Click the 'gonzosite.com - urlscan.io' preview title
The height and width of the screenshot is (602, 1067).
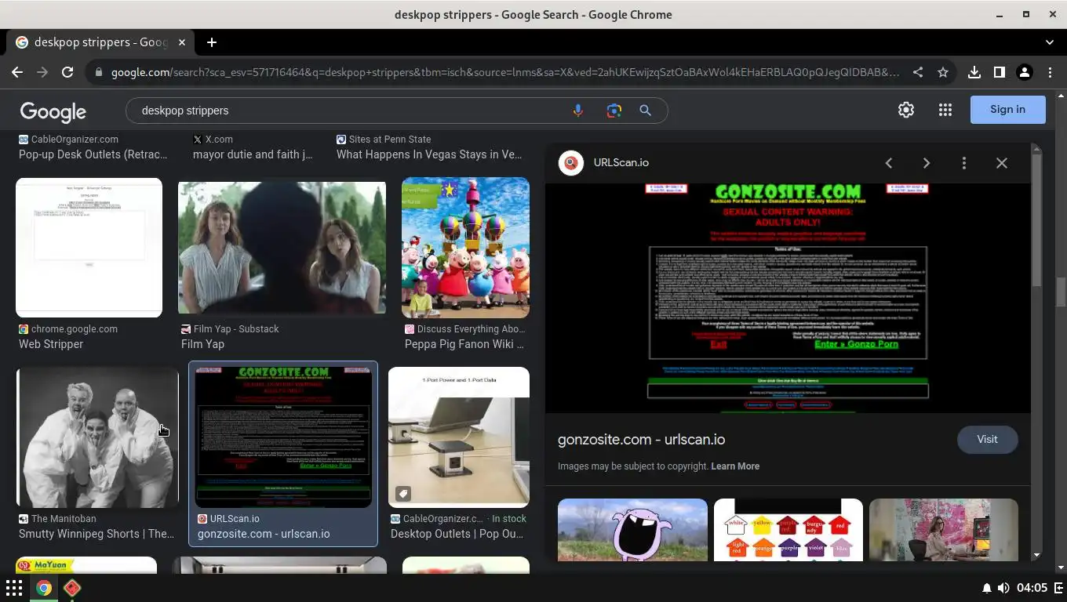click(x=641, y=440)
